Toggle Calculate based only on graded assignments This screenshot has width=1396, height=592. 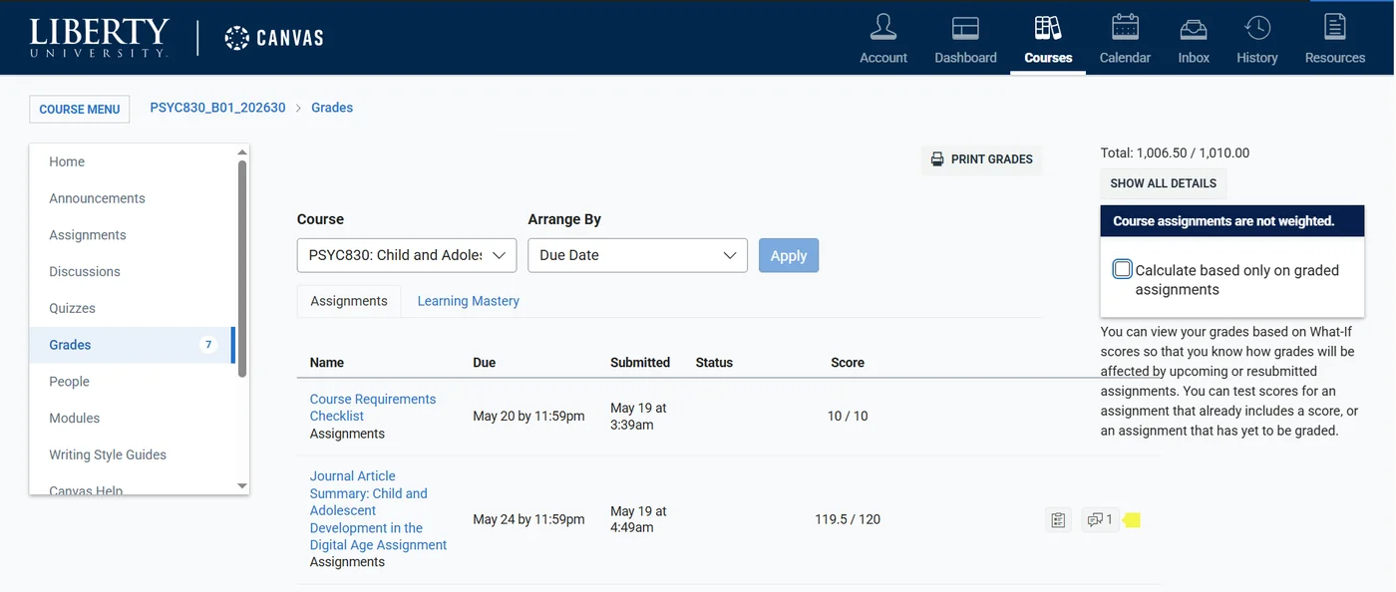point(1123,269)
